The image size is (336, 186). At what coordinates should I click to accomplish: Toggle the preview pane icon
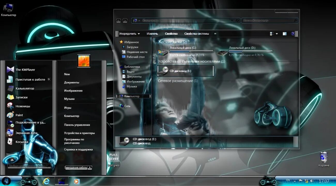click(285, 34)
